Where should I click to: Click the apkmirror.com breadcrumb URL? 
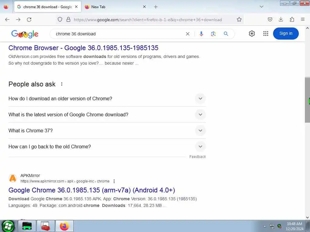pos(65,181)
